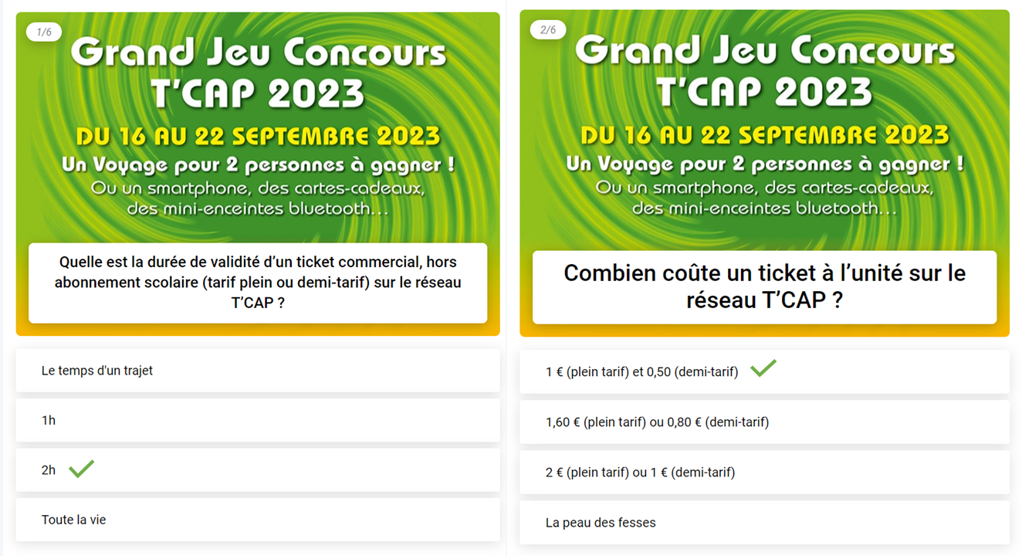Click right "des mini-enceintes bluetooth" text
Screen dimensions: 1022x556
[x=764, y=208]
